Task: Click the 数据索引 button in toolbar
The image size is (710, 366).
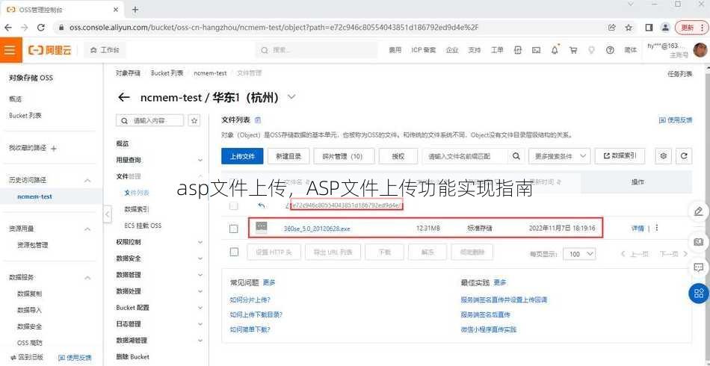Action: 620,156
